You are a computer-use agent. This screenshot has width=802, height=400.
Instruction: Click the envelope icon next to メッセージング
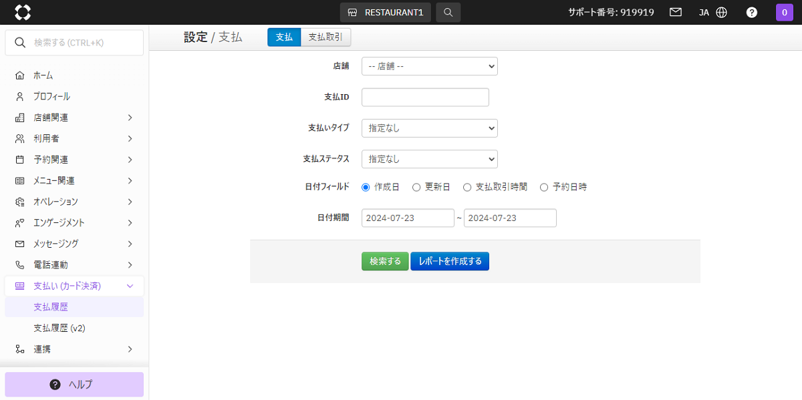click(19, 244)
